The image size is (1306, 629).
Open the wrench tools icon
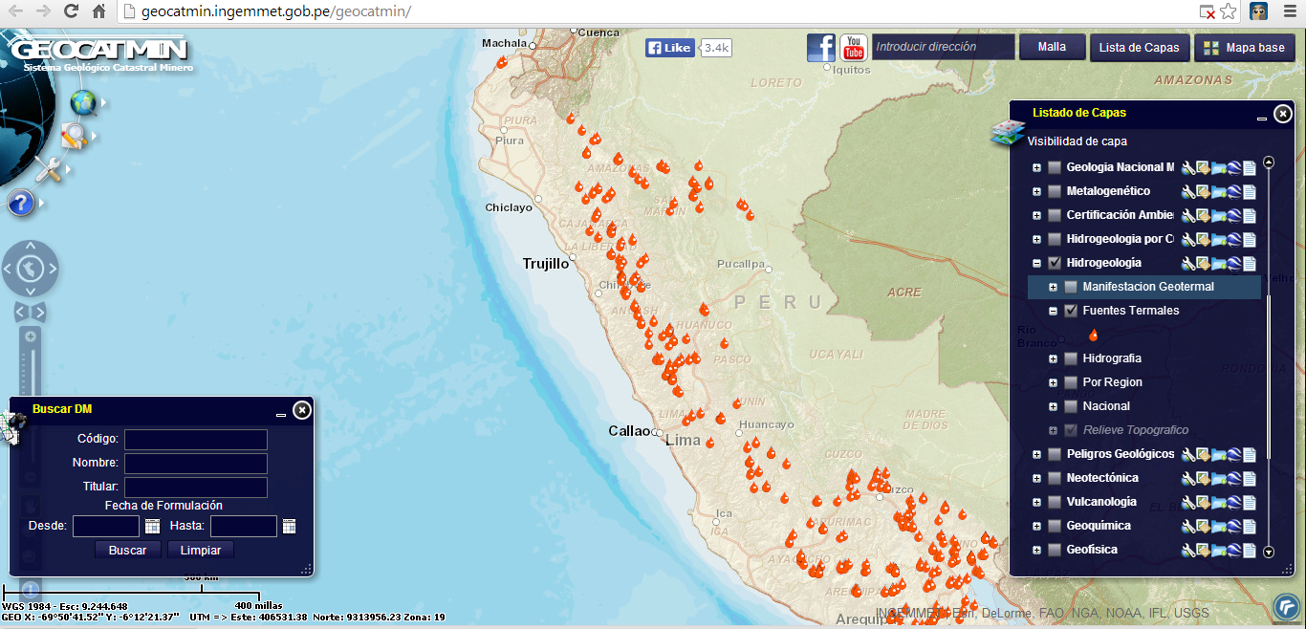(48, 169)
